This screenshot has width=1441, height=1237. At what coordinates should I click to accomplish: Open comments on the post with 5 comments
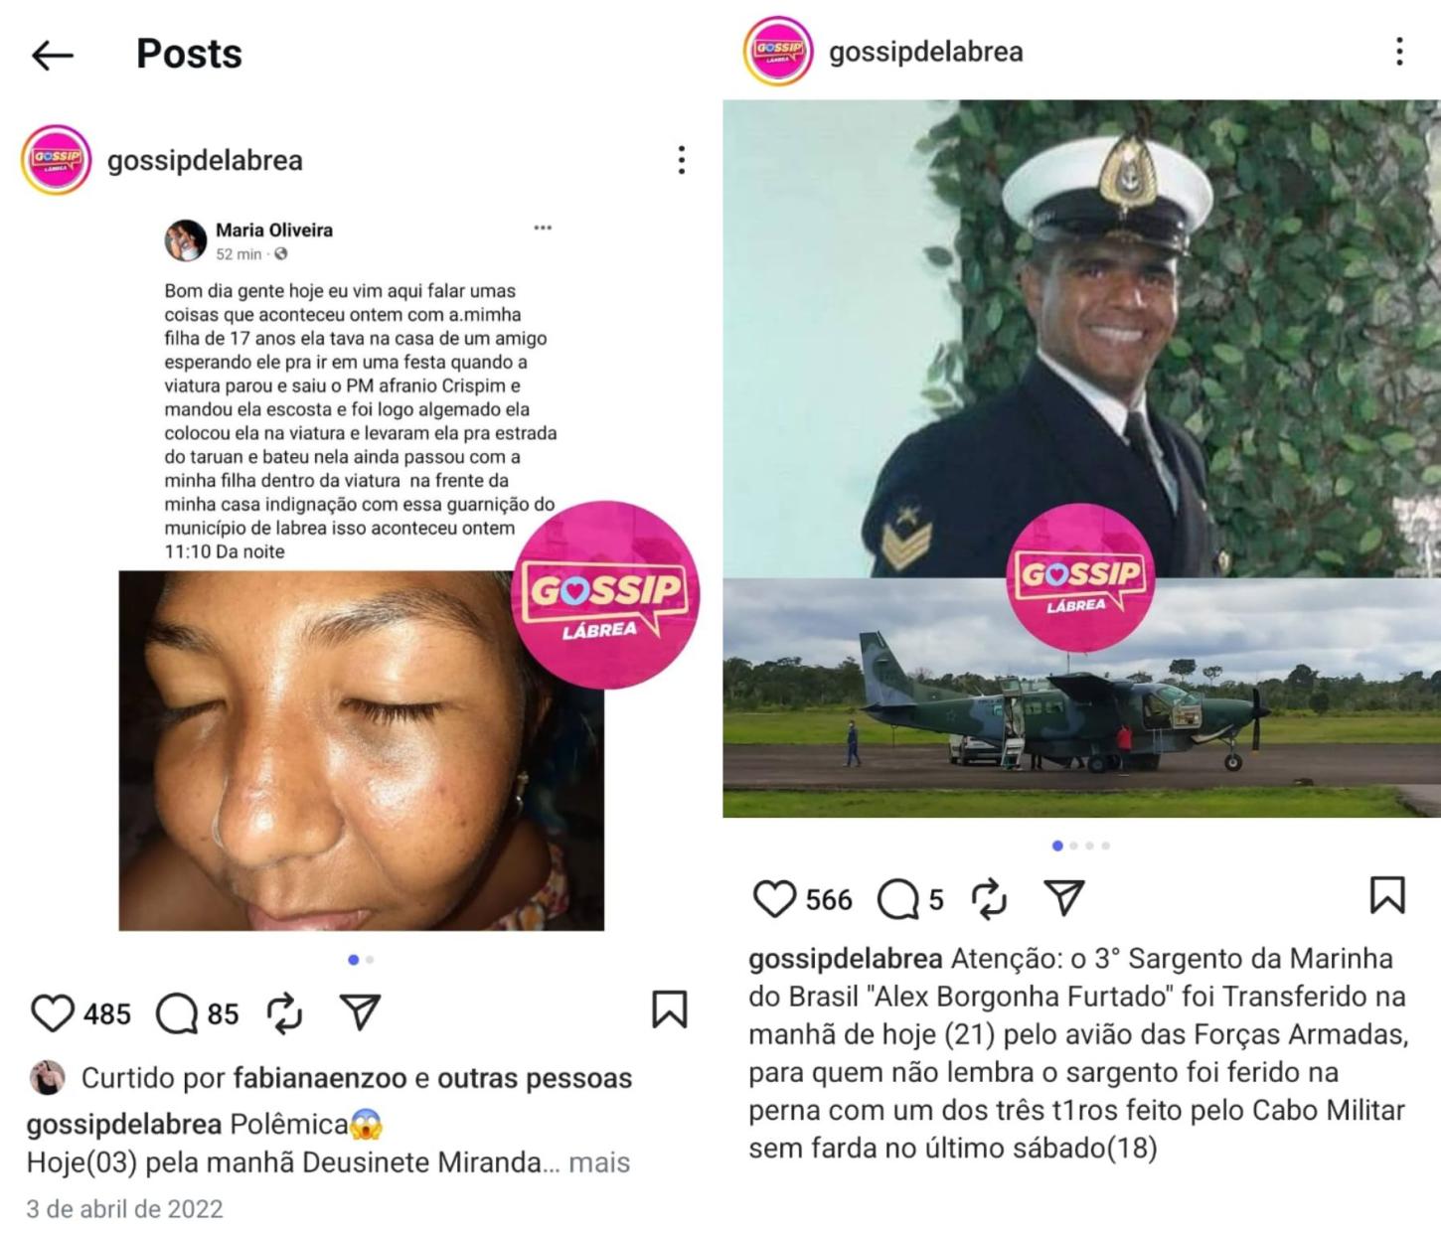coord(898,899)
